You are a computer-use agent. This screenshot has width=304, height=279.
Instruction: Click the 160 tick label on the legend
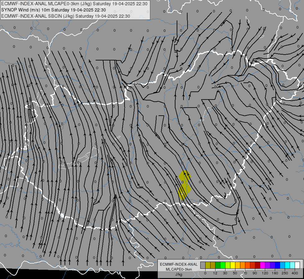[x=275, y=273]
